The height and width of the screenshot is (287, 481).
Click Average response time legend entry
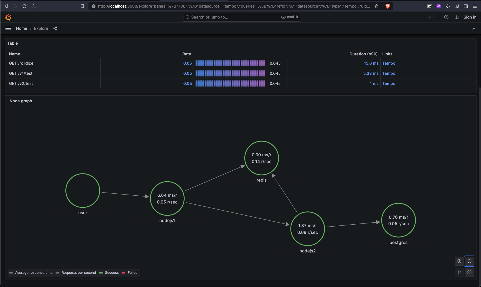coord(31,273)
